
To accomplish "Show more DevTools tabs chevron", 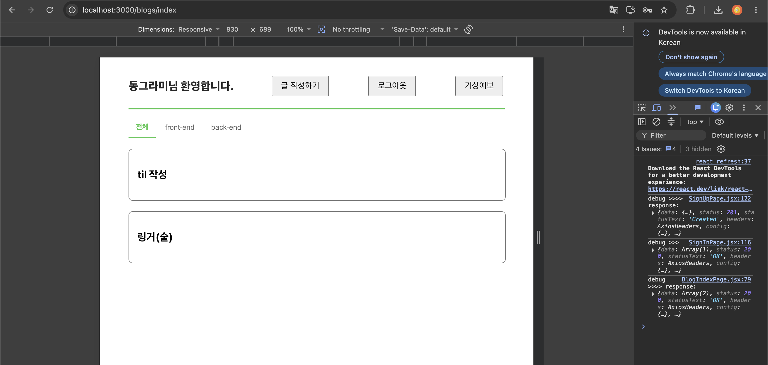I will pos(672,108).
